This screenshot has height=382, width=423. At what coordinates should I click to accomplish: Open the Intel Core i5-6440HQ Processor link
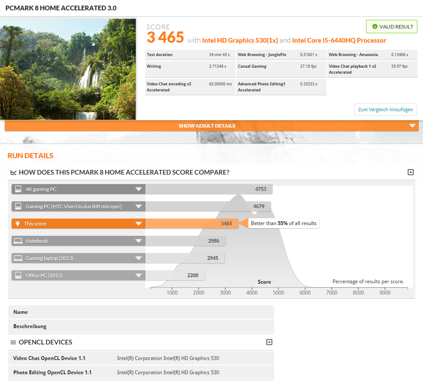click(x=339, y=41)
